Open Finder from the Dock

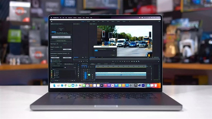click(x=55, y=85)
